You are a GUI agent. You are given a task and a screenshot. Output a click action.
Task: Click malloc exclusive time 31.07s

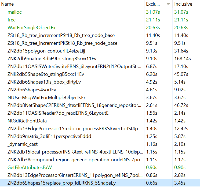tap(153, 12)
